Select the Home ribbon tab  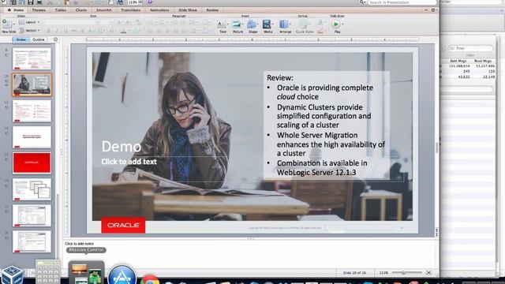coord(16,10)
